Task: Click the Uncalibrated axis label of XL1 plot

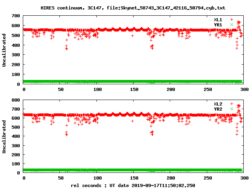Action: 4,50
